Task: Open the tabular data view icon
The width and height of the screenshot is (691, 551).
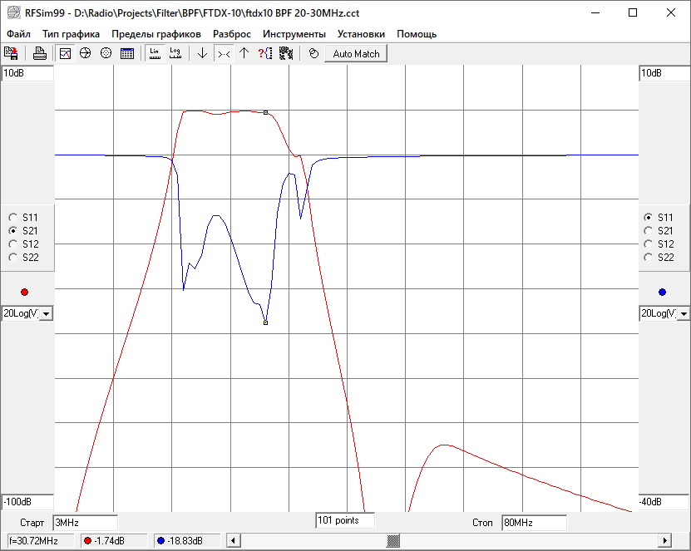Action: coord(127,53)
